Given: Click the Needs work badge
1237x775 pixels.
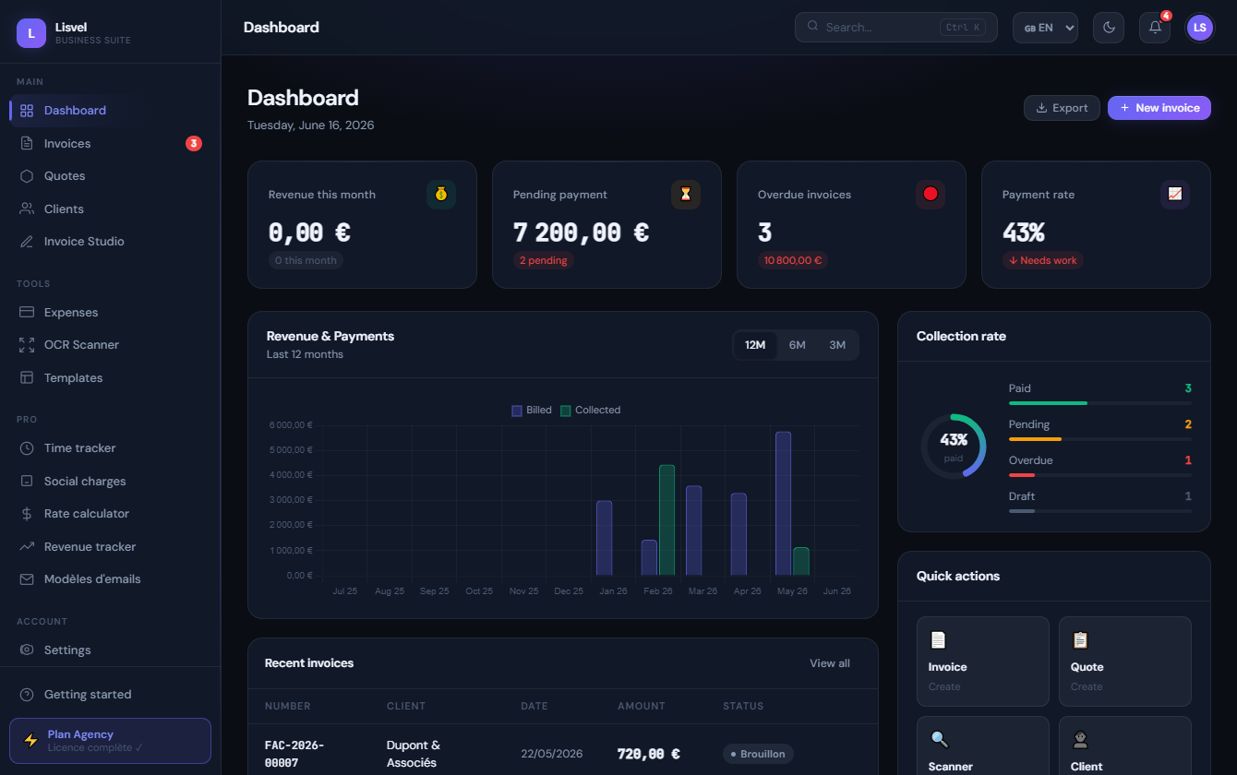Looking at the screenshot, I should coord(1043,260).
